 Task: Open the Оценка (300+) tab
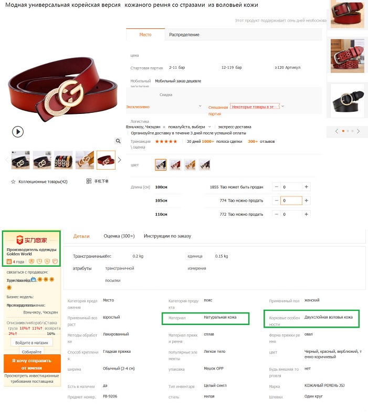[119, 236]
